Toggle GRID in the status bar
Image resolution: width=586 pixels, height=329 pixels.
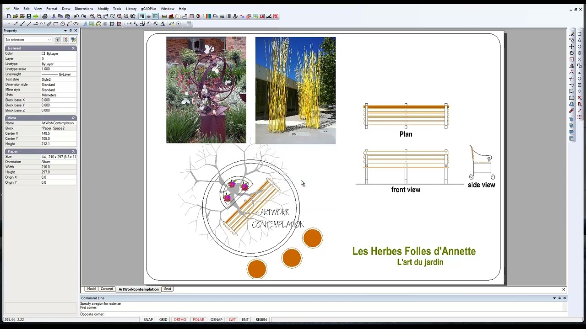click(163, 319)
